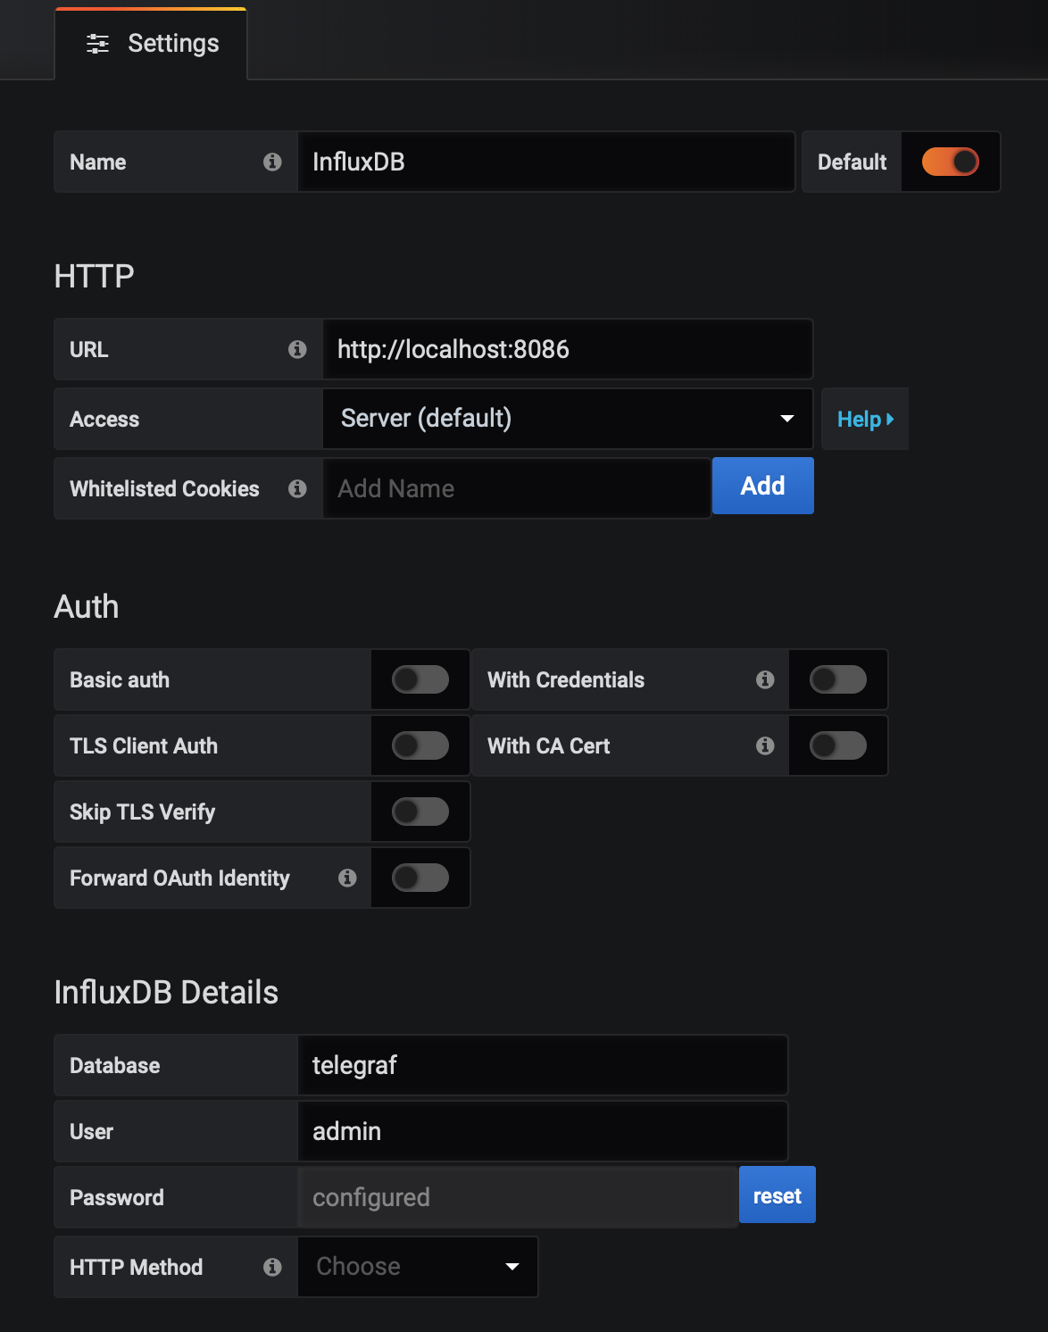Click the URL info icon
Screen dimensions: 1048x1332
297,349
